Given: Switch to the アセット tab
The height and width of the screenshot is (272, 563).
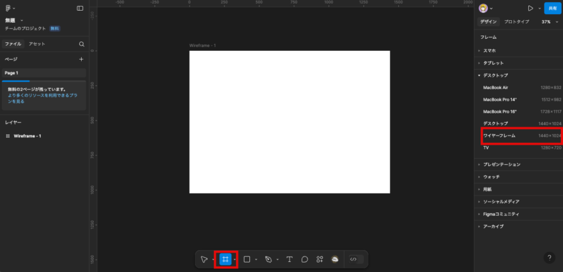Looking at the screenshot, I should tap(37, 44).
